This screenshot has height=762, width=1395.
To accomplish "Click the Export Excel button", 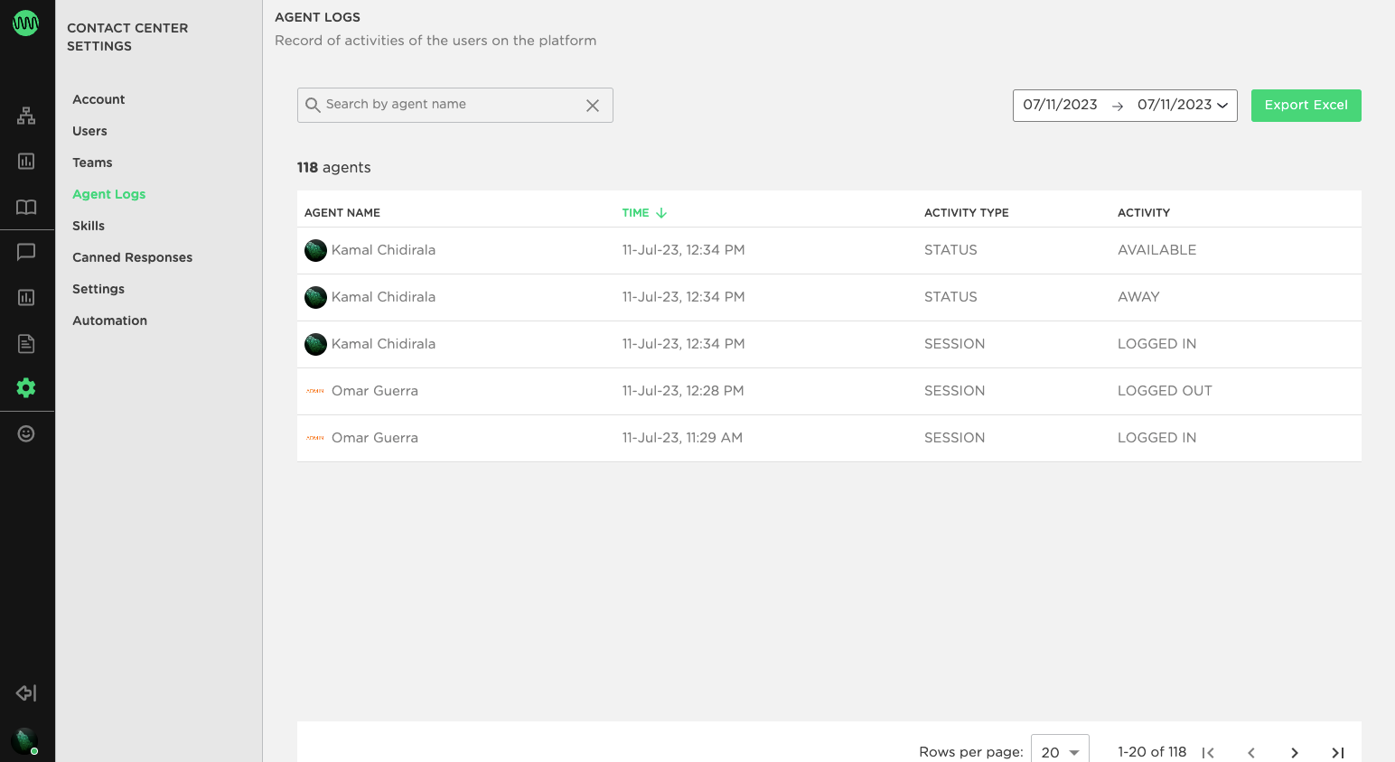I will pyautogui.click(x=1306, y=106).
